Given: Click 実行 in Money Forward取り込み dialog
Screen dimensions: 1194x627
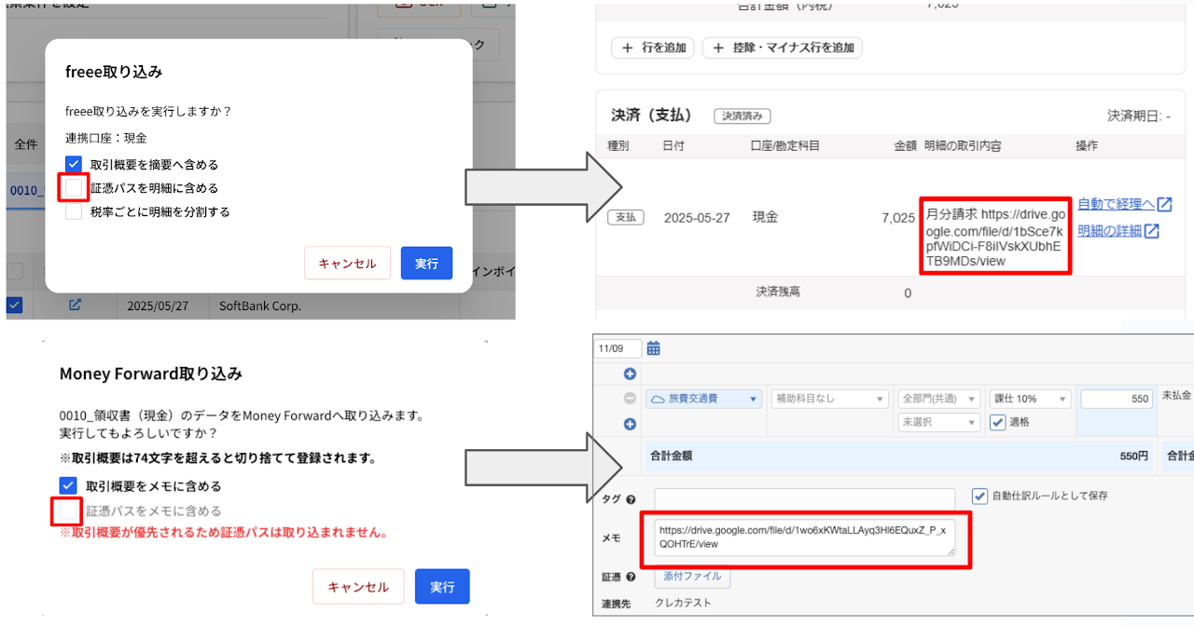Looking at the screenshot, I should pos(442,587).
